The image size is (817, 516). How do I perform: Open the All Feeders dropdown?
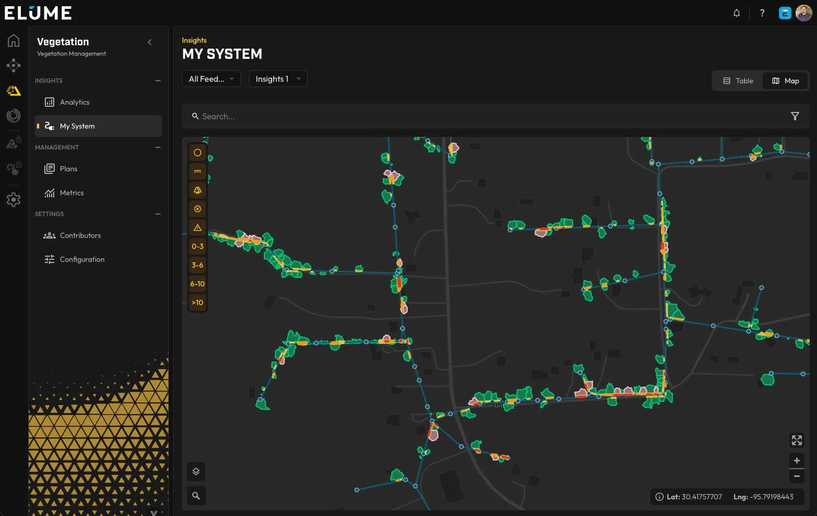pos(211,79)
